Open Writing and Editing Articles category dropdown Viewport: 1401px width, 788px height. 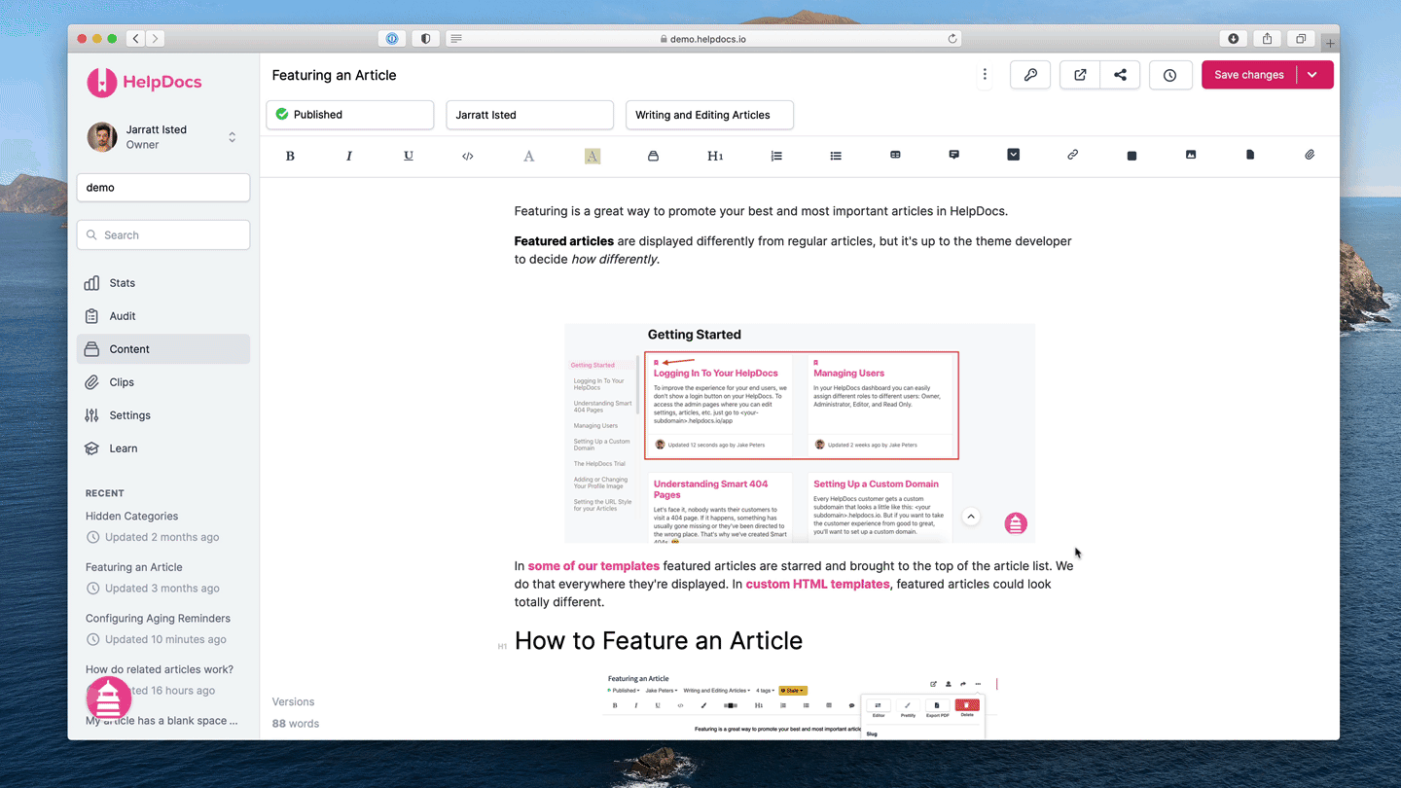709,115
